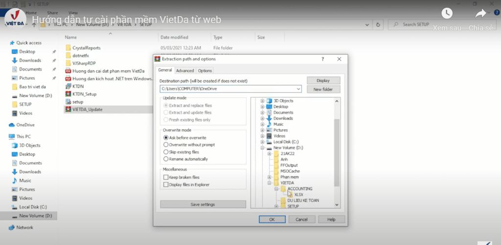Expand 3D Objects node in dialog tree
501x245 pixels.
(263, 101)
